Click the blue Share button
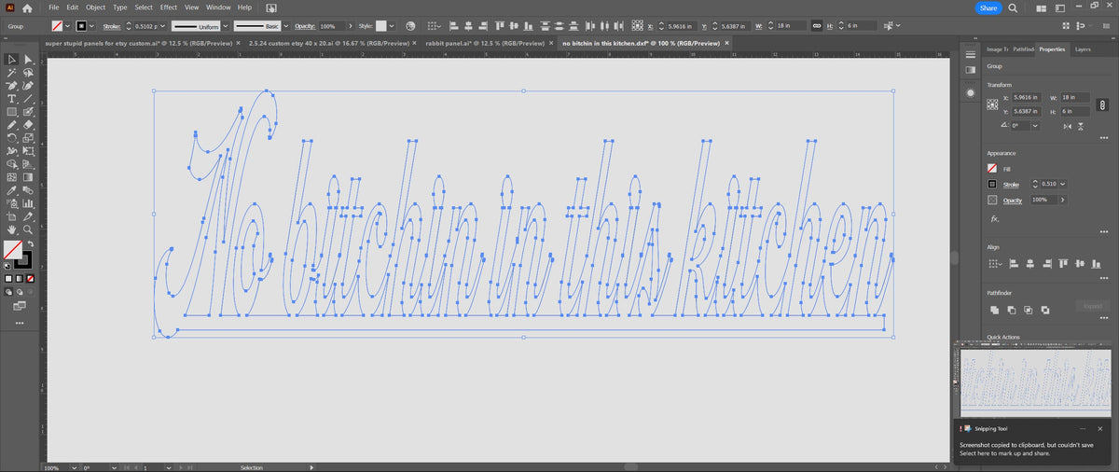Screen dimensions: 1119x472 pos(988,7)
